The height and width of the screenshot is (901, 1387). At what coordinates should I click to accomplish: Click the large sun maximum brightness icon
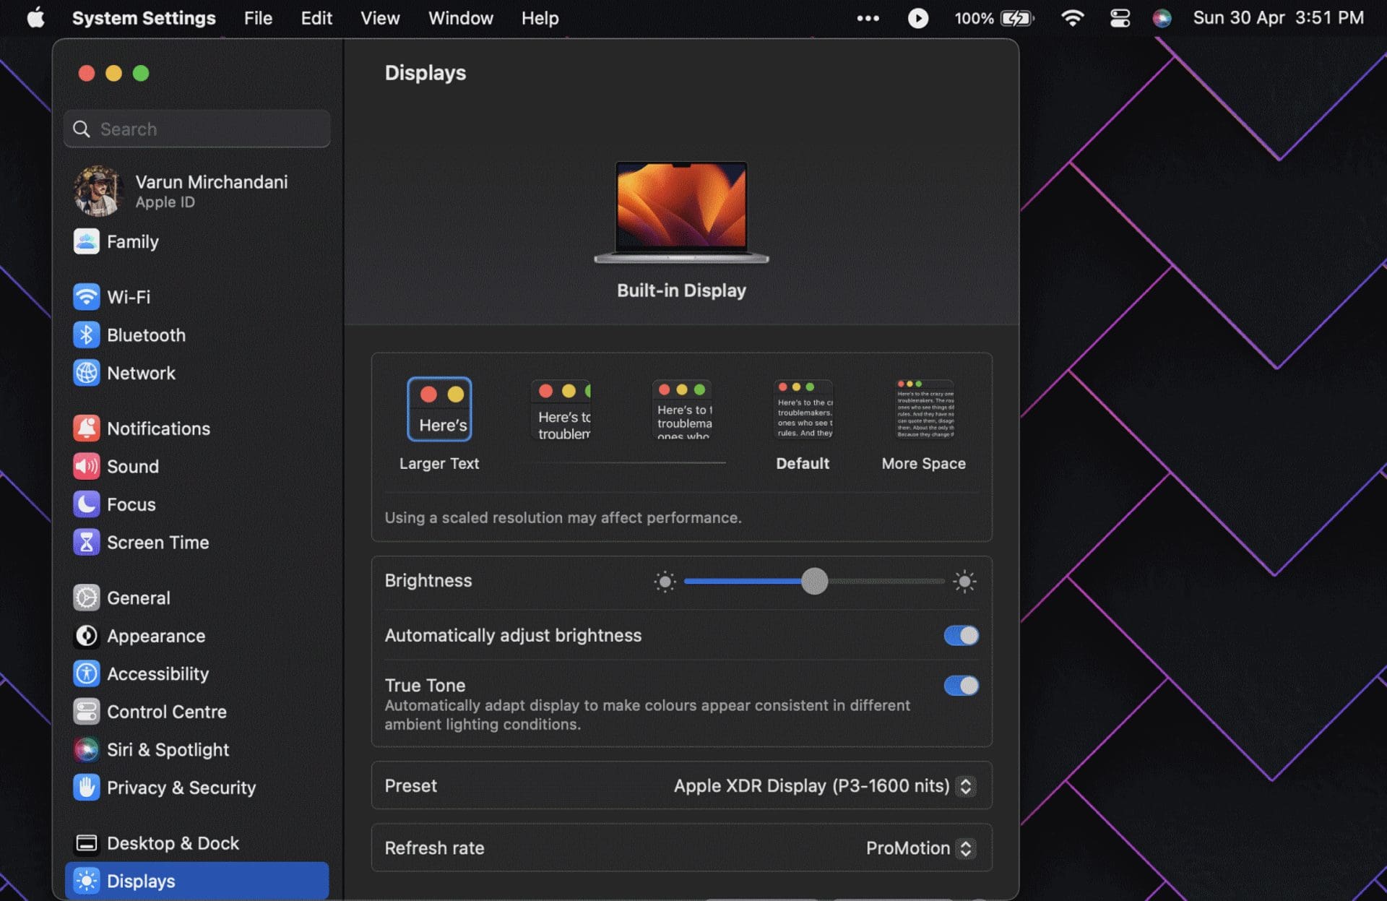click(x=964, y=581)
